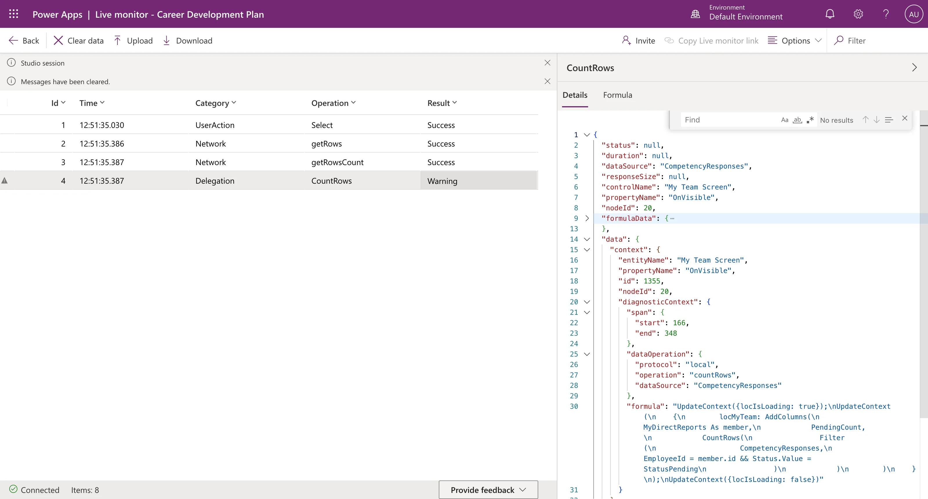This screenshot has height=499, width=928.
Task: Click the Invite button
Action: (x=638, y=40)
